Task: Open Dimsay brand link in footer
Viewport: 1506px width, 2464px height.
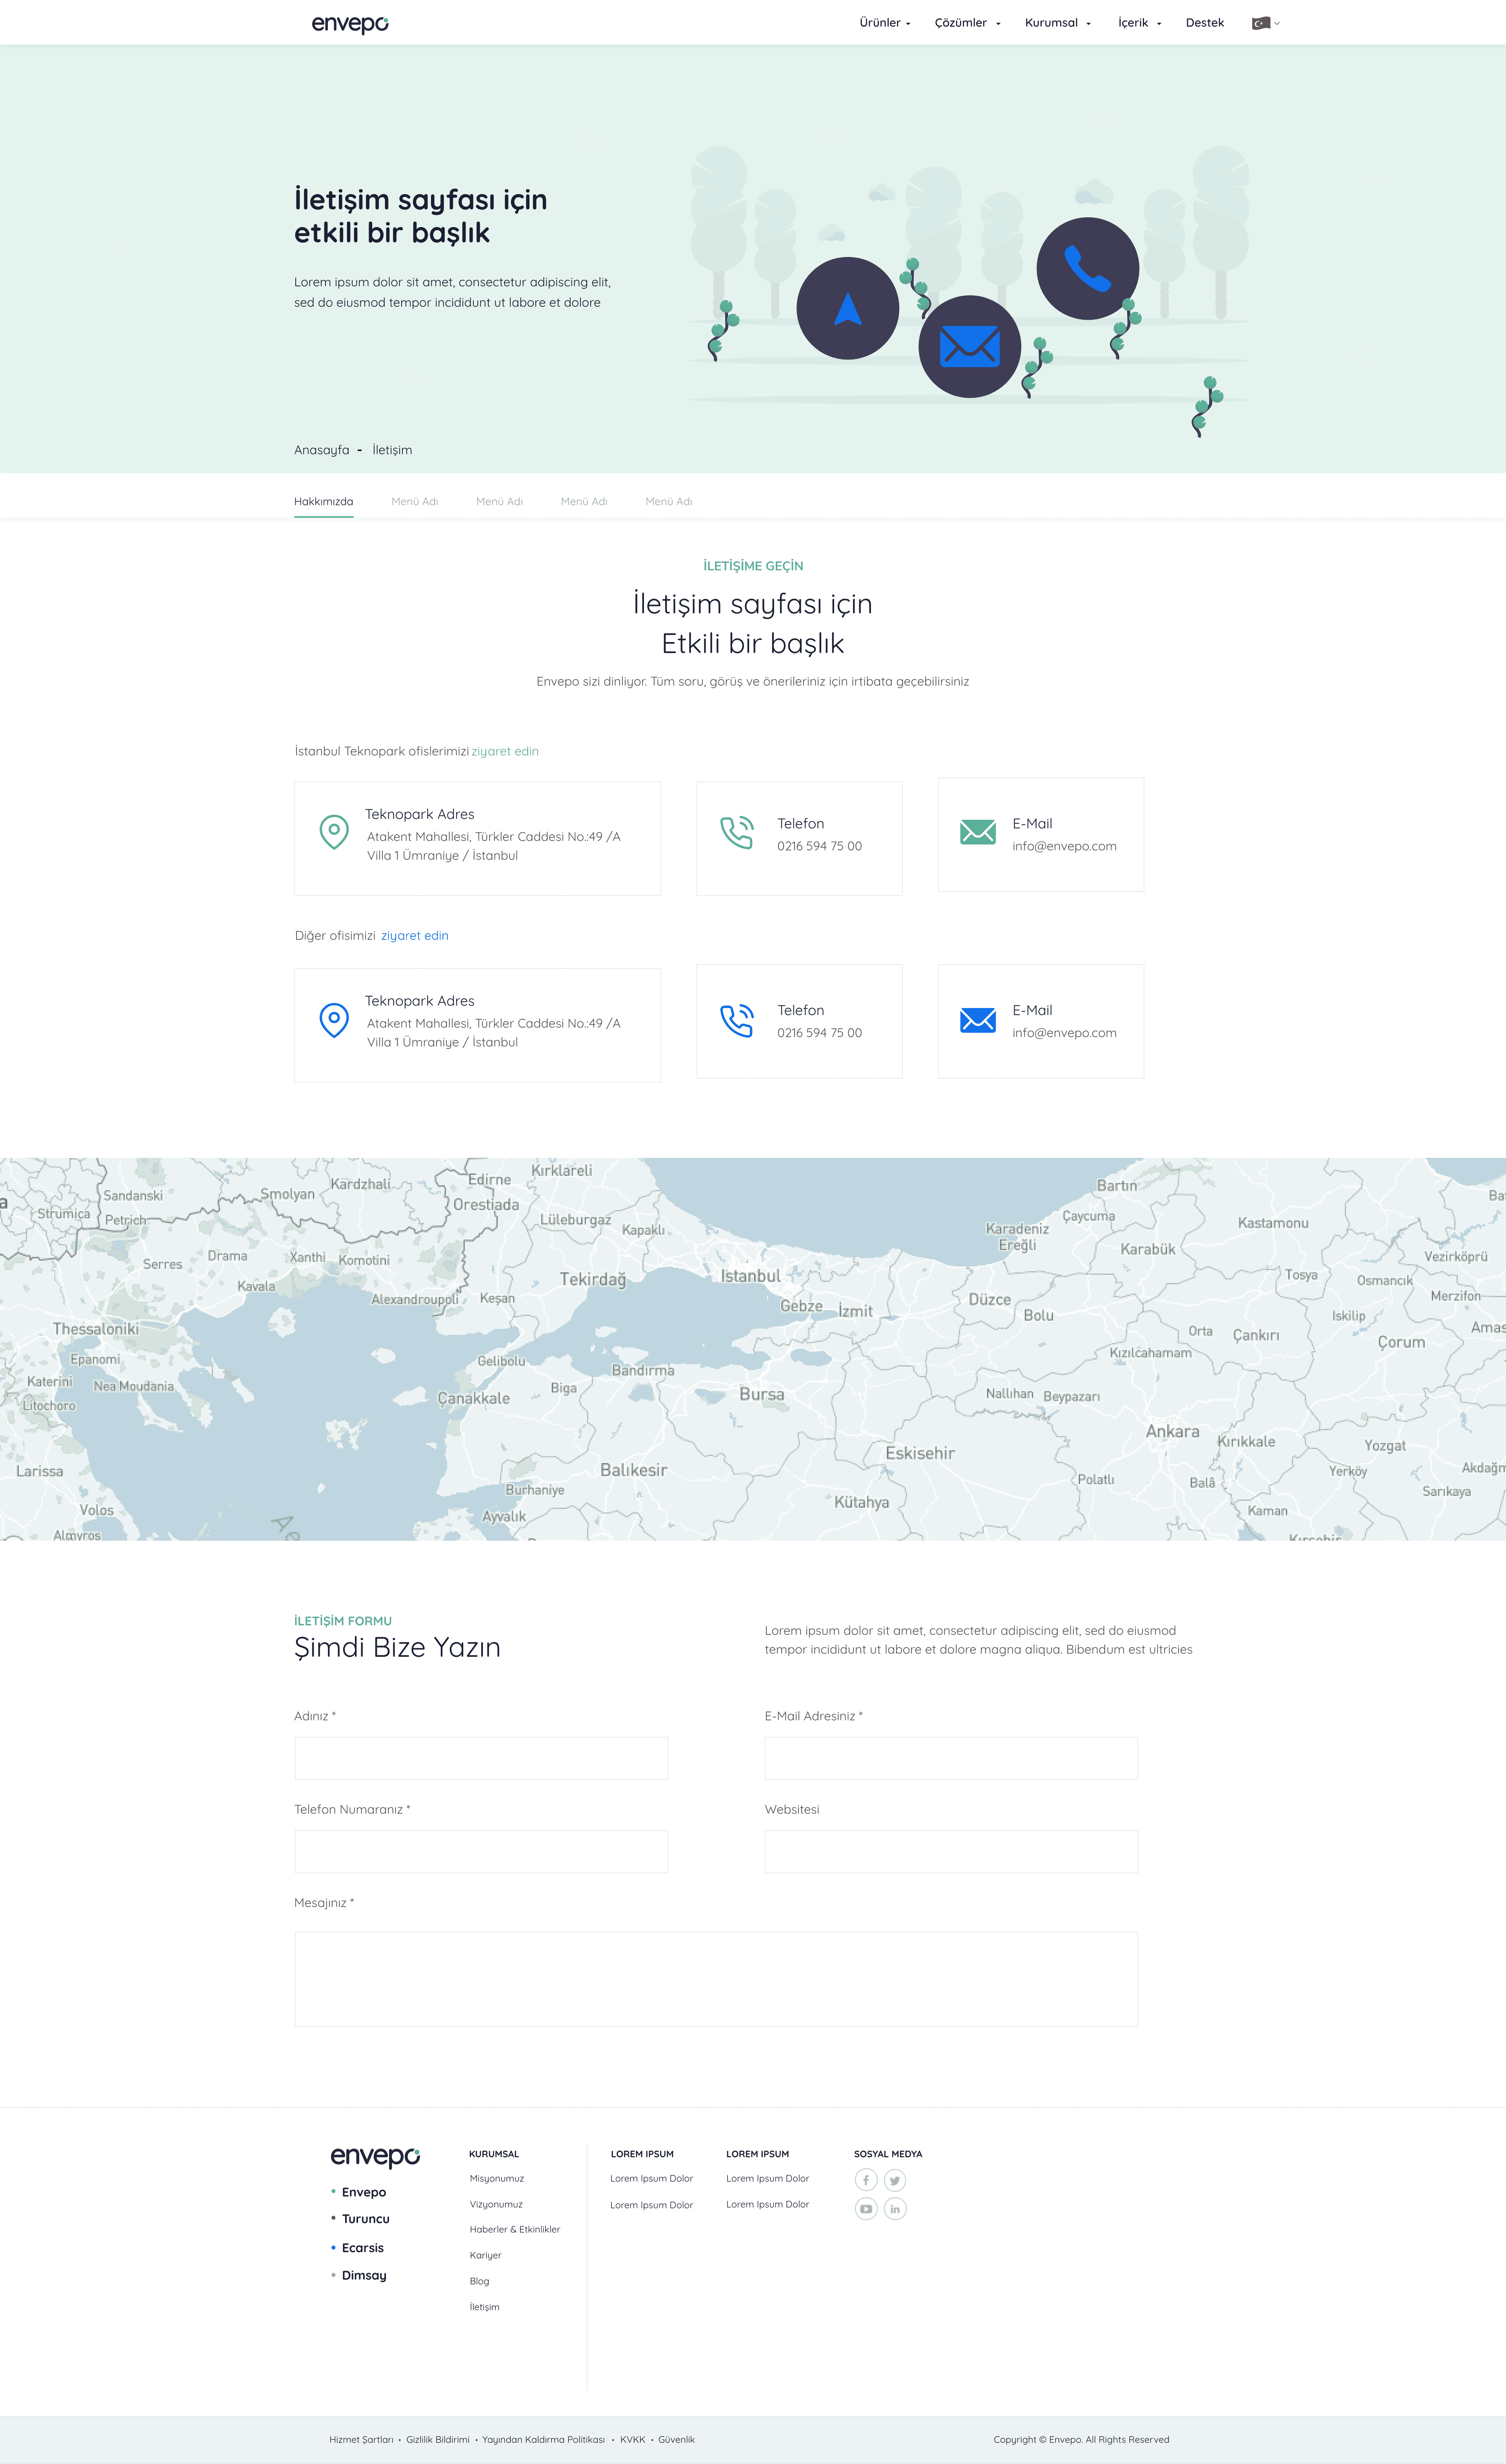Action: [364, 2275]
